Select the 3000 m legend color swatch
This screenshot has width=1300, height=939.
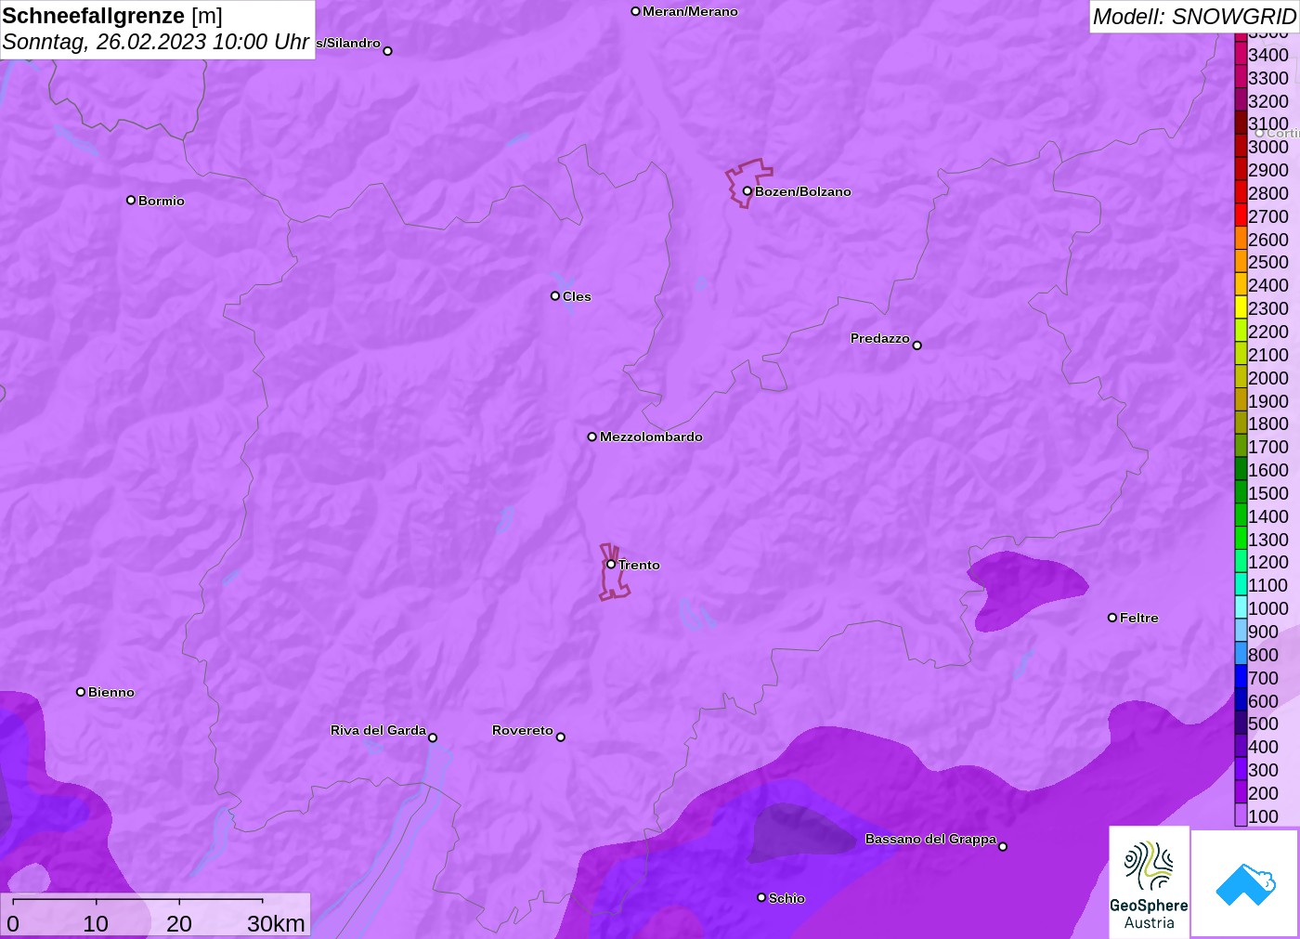1241,146
